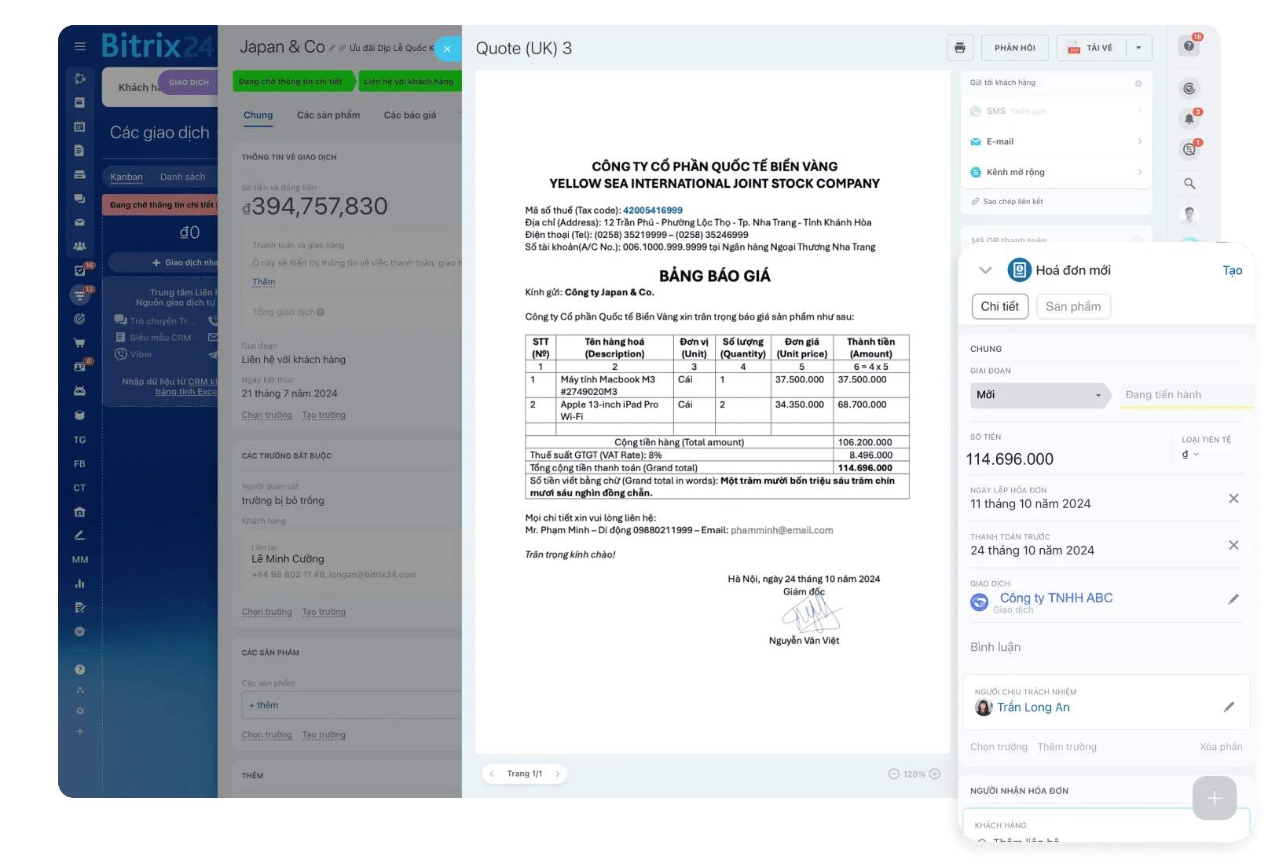1279x867 pixels.
Task: Open the user profile avatar in right bar
Action: click(1189, 214)
